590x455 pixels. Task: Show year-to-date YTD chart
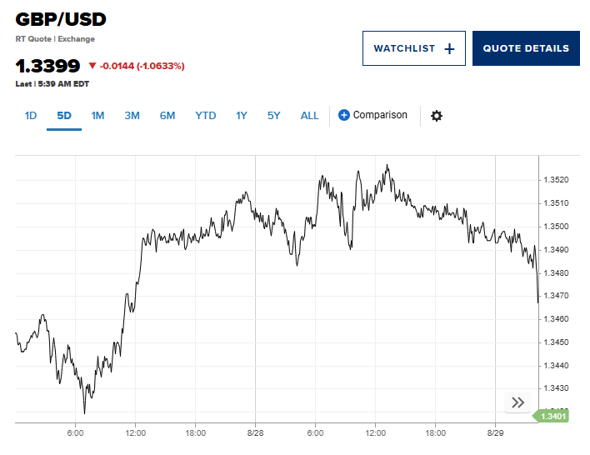tap(206, 116)
